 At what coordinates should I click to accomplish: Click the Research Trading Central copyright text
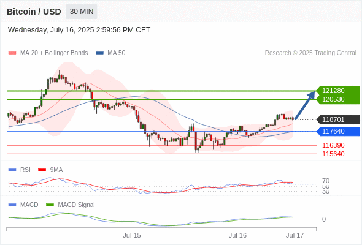coord(310,53)
